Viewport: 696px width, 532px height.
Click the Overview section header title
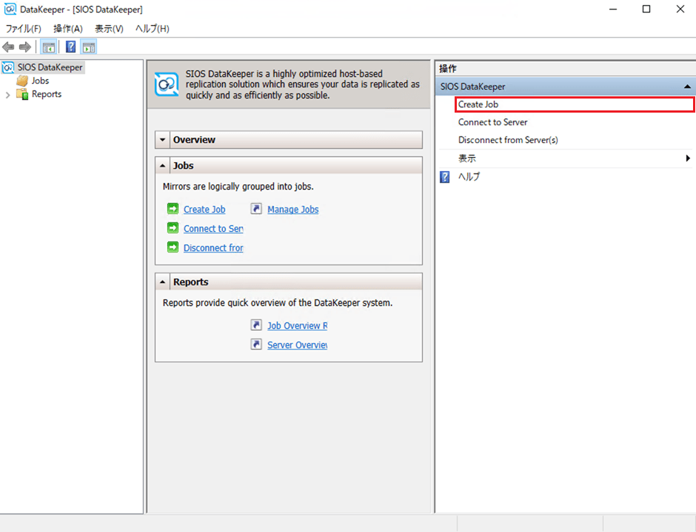point(194,140)
